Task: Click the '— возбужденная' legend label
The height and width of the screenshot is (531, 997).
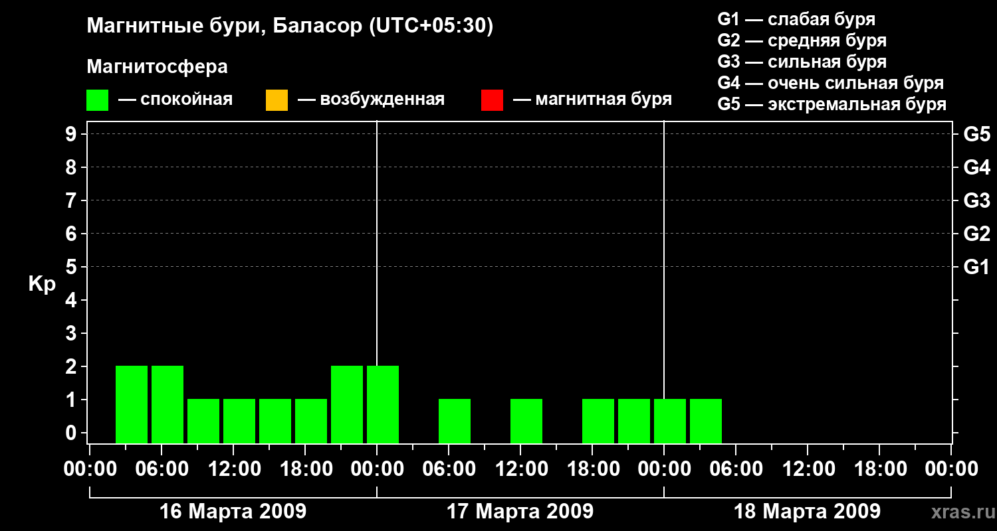Action: click(371, 100)
